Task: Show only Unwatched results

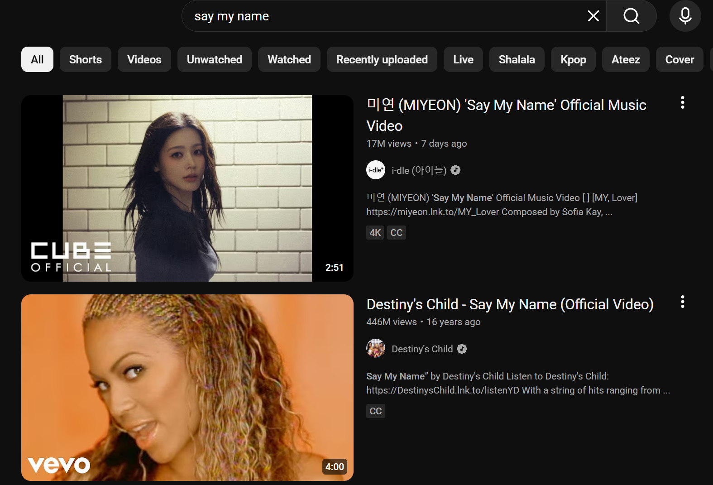Action: 215,59
